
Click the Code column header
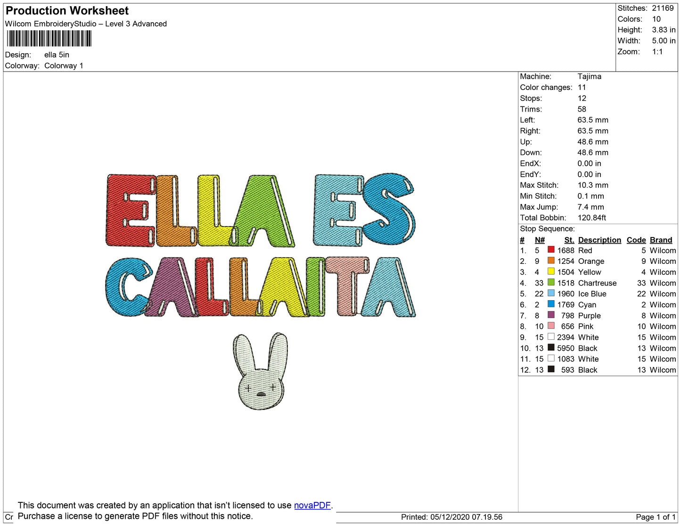(x=636, y=240)
